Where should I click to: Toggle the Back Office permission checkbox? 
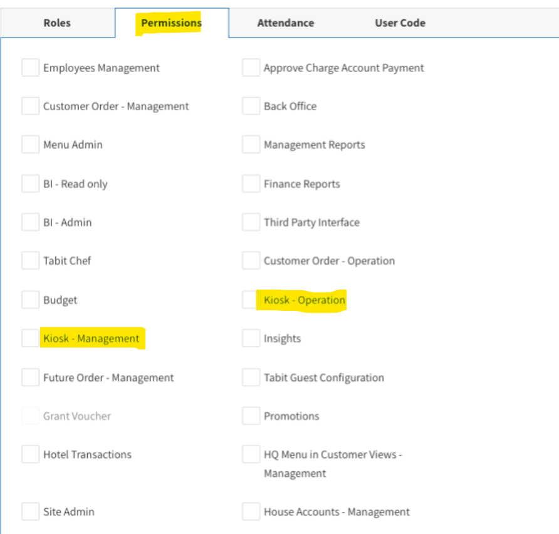[251, 107]
